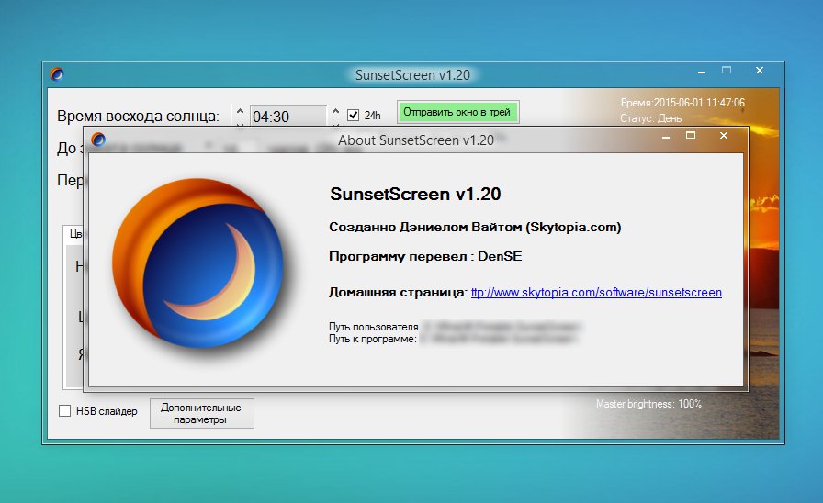This screenshot has width=823, height=503.
Task: Click the SunsetScreen main window title icon
Action: 57,74
